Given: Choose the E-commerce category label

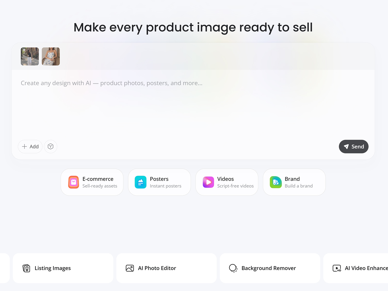Looking at the screenshot, I should pyautogui.click(x=98, y=179).
